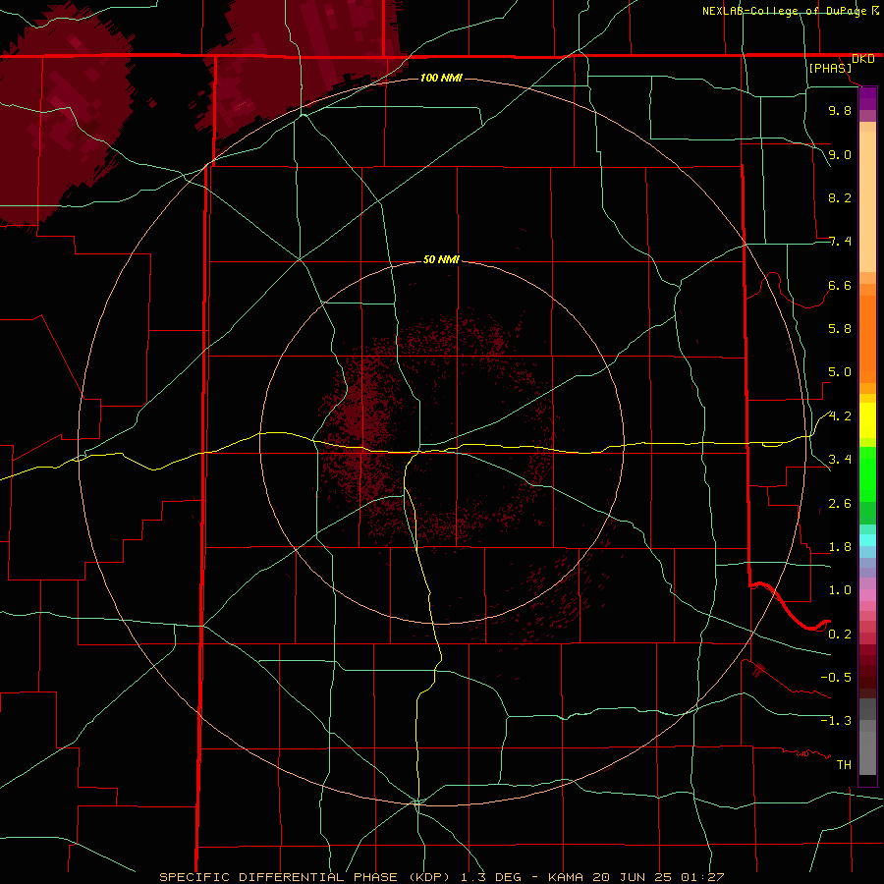This screenshot has width=884, height=884.
Task: Click the 1.0 scale value
Action: pyautogui.click(x=840, y=590)
